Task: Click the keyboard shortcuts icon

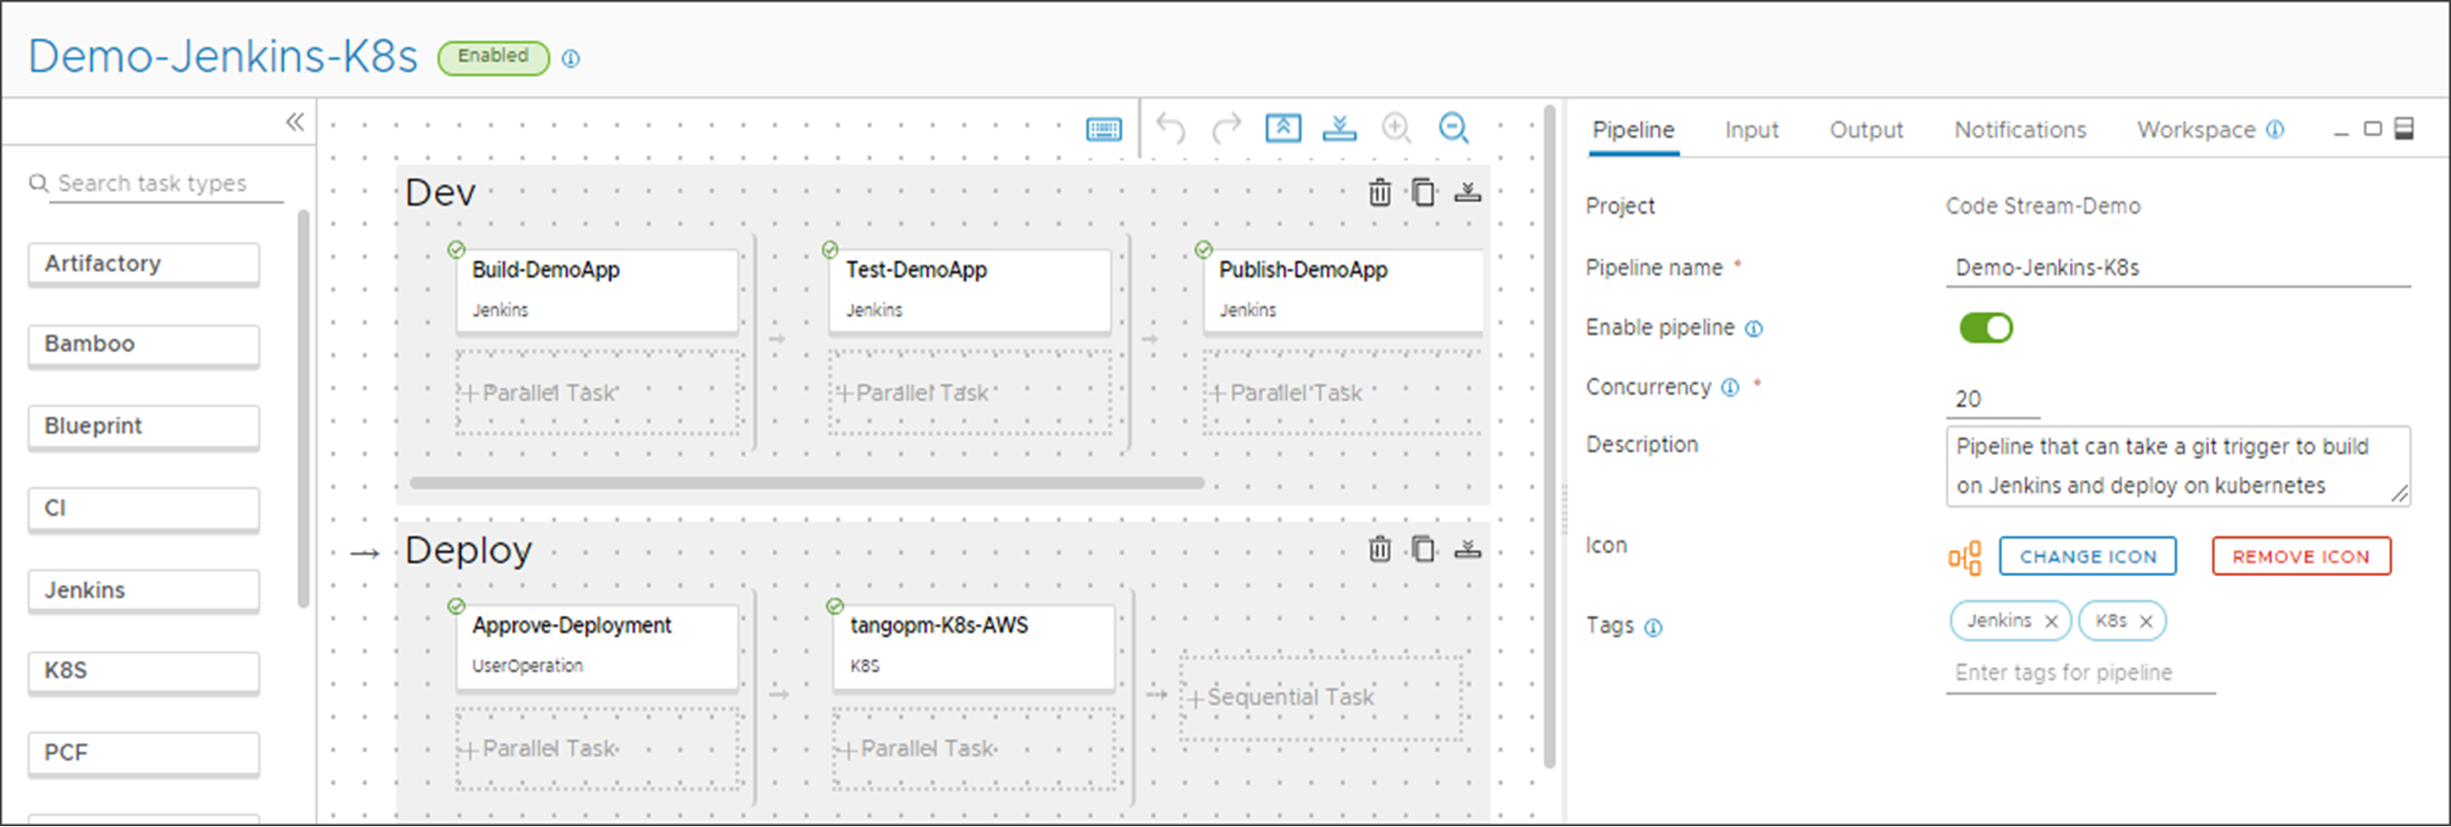Action: [1104, 129]
